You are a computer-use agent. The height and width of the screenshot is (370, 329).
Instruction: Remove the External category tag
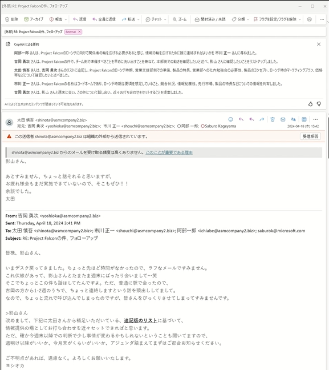pos(79,31)
